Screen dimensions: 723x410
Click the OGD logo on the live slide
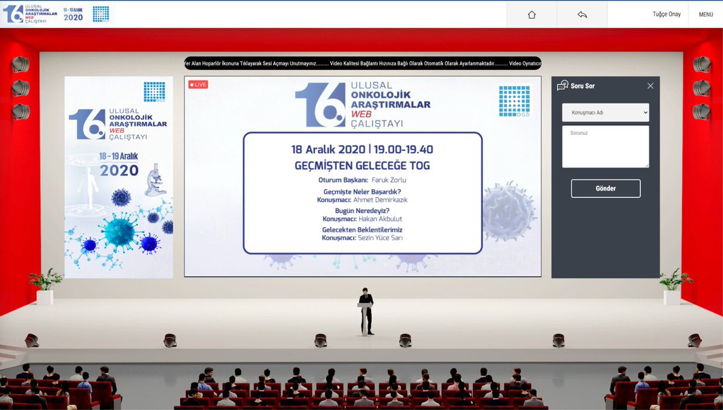[514, 102]
